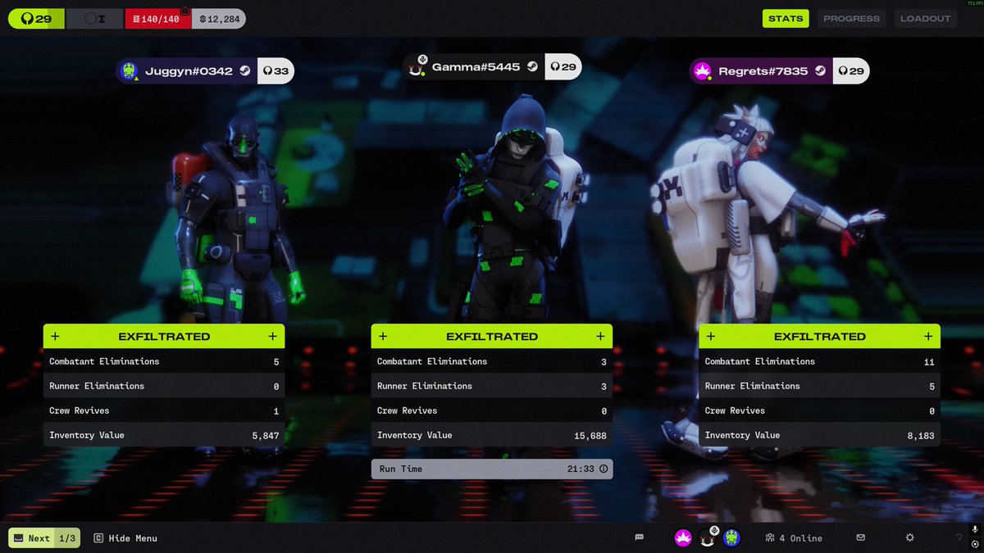This screenshot has width=984, height=553.
Task: Toggle the microphone icon at bottom right
Action: click(975, 531)
